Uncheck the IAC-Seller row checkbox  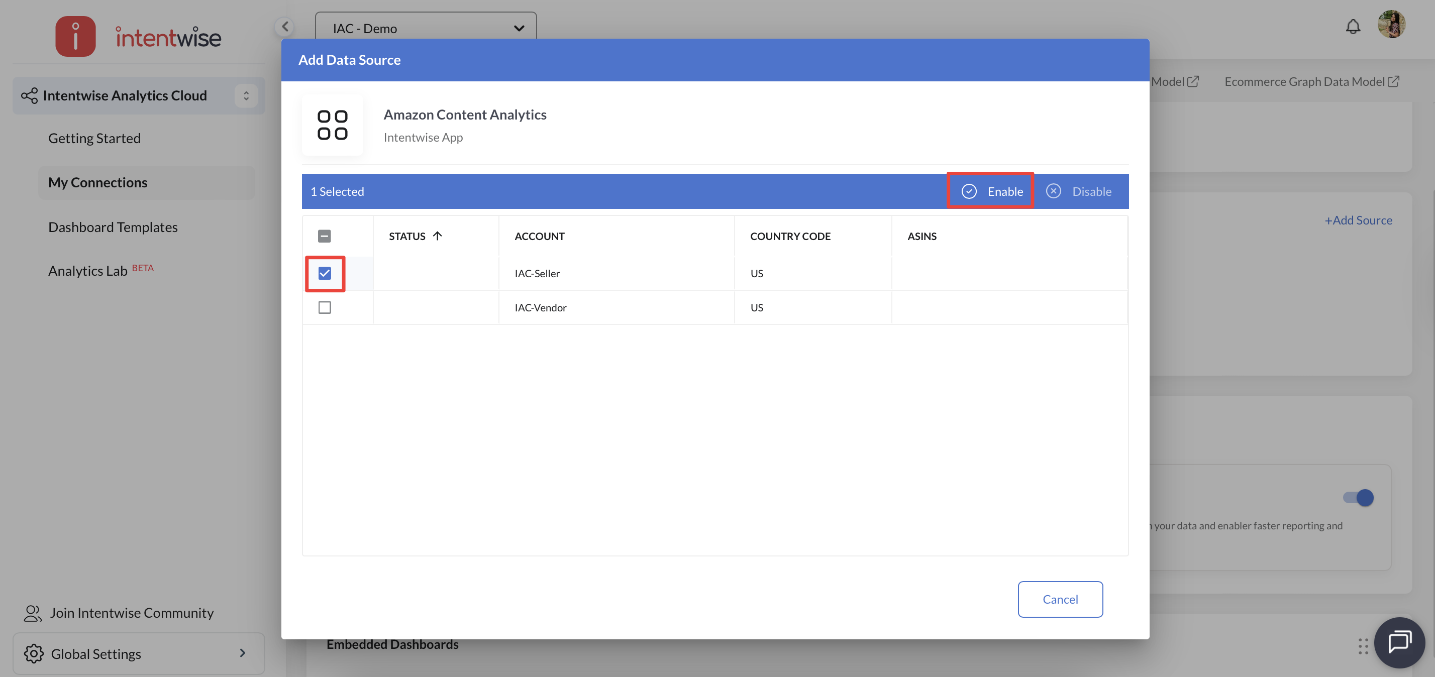[325, 273]
